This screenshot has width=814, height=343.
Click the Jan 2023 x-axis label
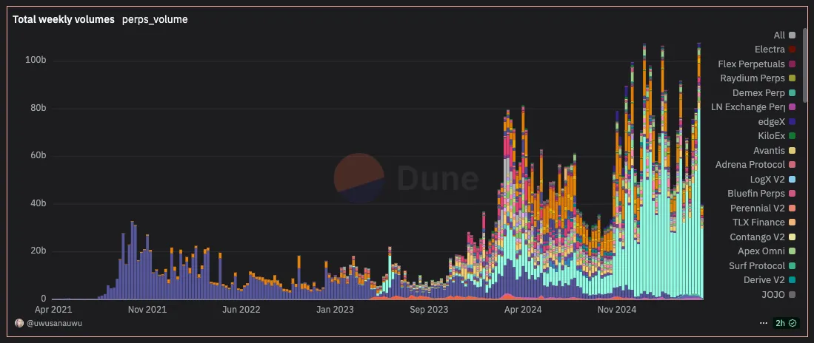click(x=335, y=310)
